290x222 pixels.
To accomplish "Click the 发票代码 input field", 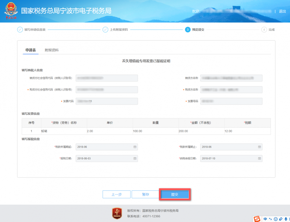I will click(x=107, y=101).
